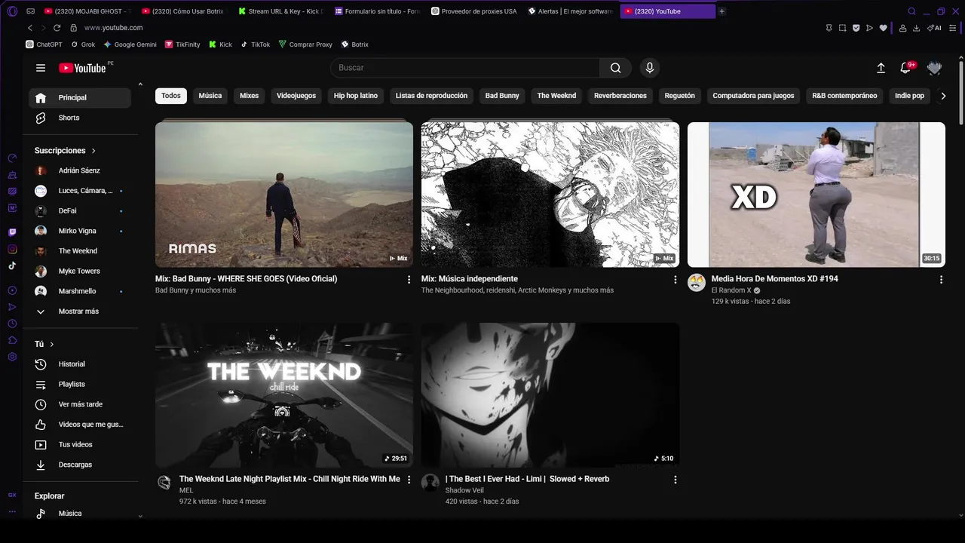Open options for Mix: Música independiente
The image size is (965, 543).
coord(675,280)
